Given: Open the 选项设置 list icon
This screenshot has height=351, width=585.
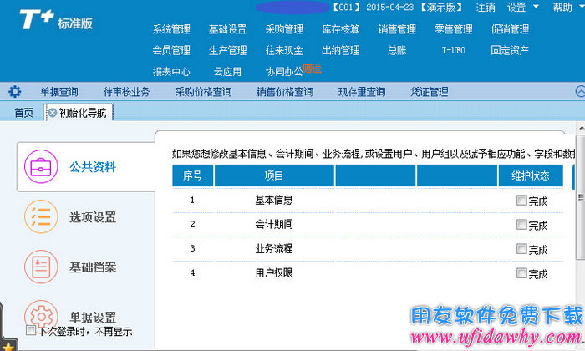Looking at the screenshot, I should coord(41,216).
